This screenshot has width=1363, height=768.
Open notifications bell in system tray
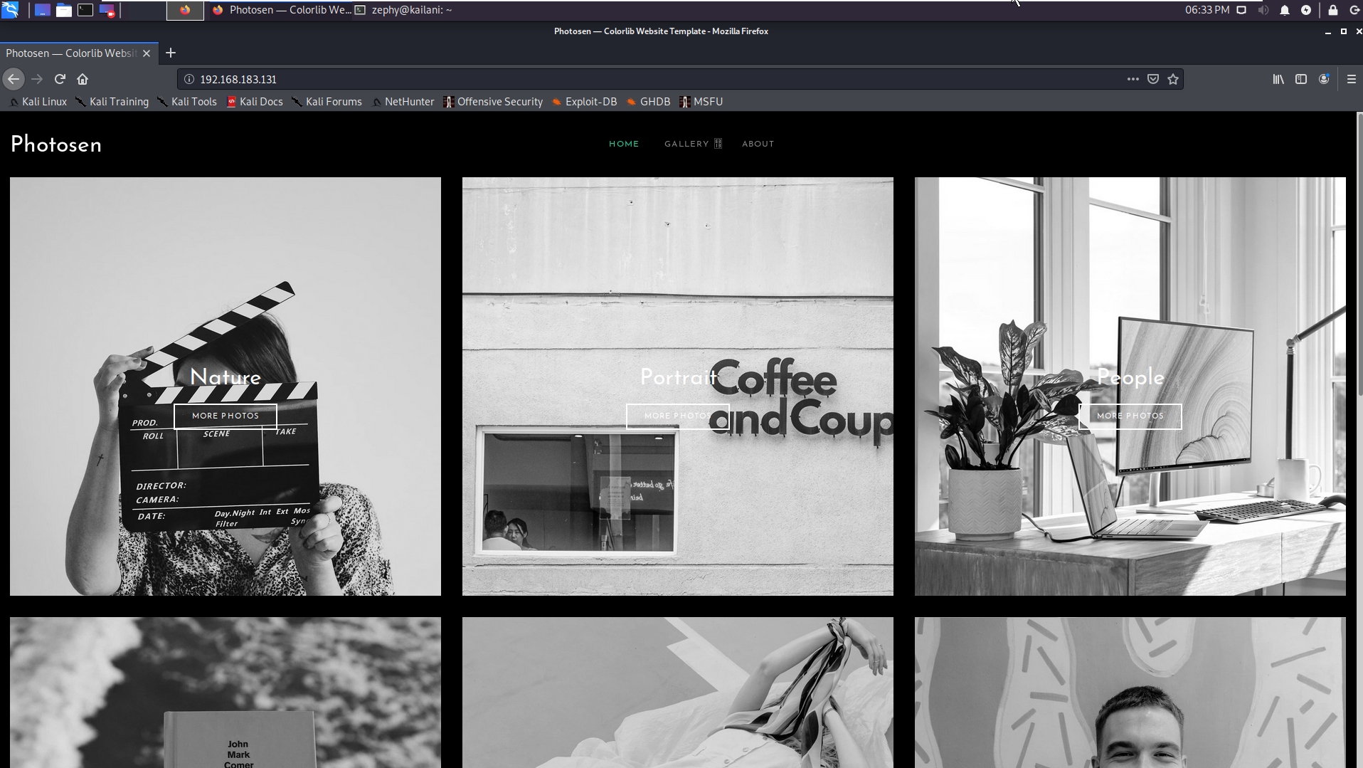(x=1285, y=10)
